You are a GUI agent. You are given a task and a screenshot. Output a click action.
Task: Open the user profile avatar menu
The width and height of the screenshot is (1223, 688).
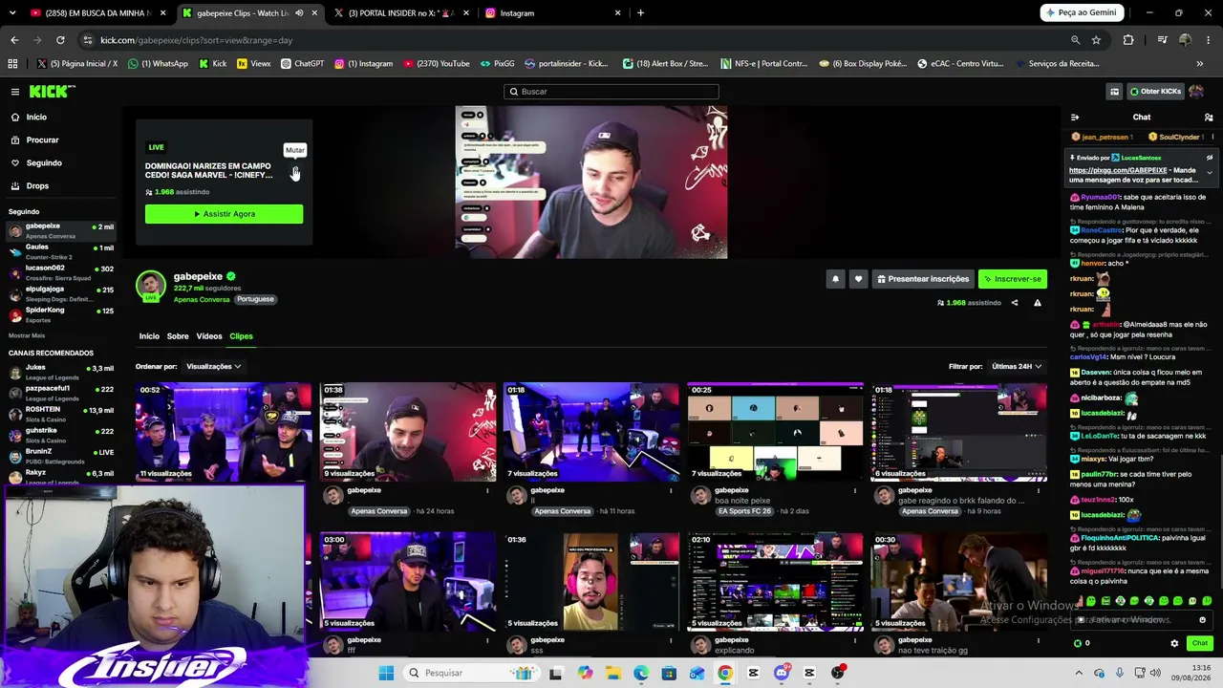1196,92
